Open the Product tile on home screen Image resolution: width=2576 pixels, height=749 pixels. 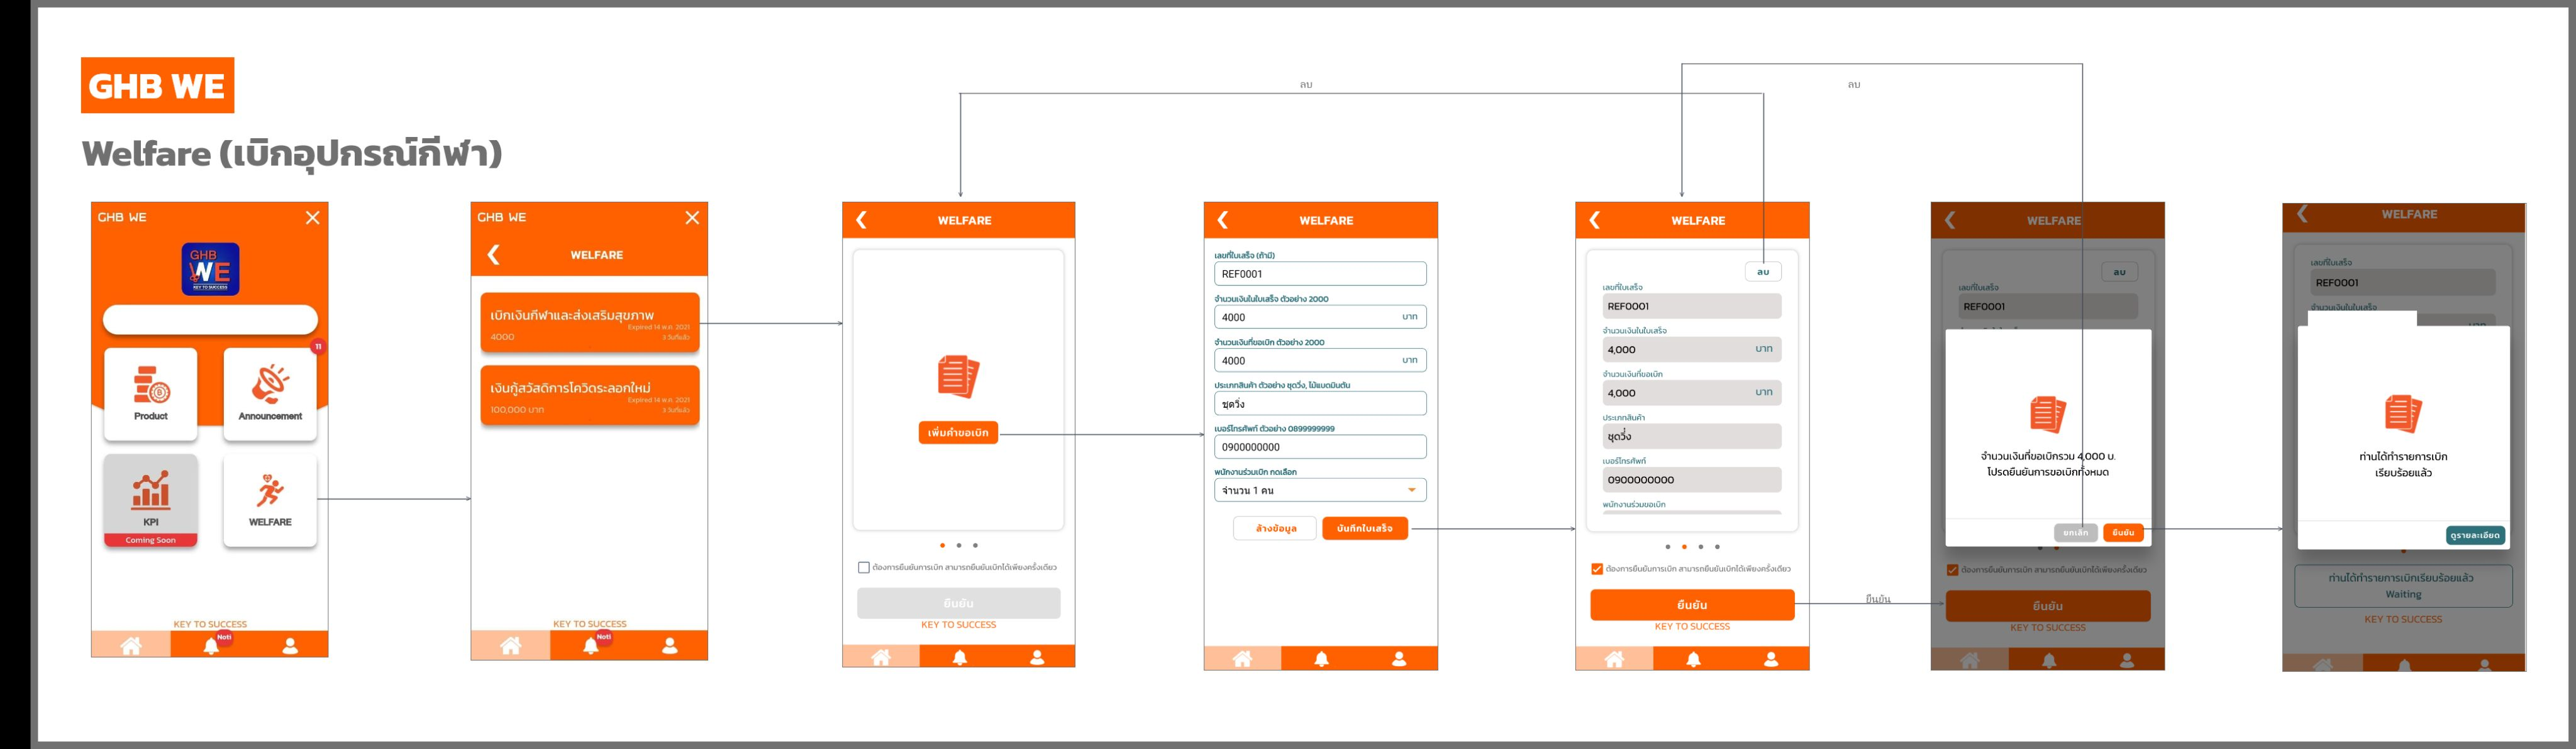pos(151,393)
